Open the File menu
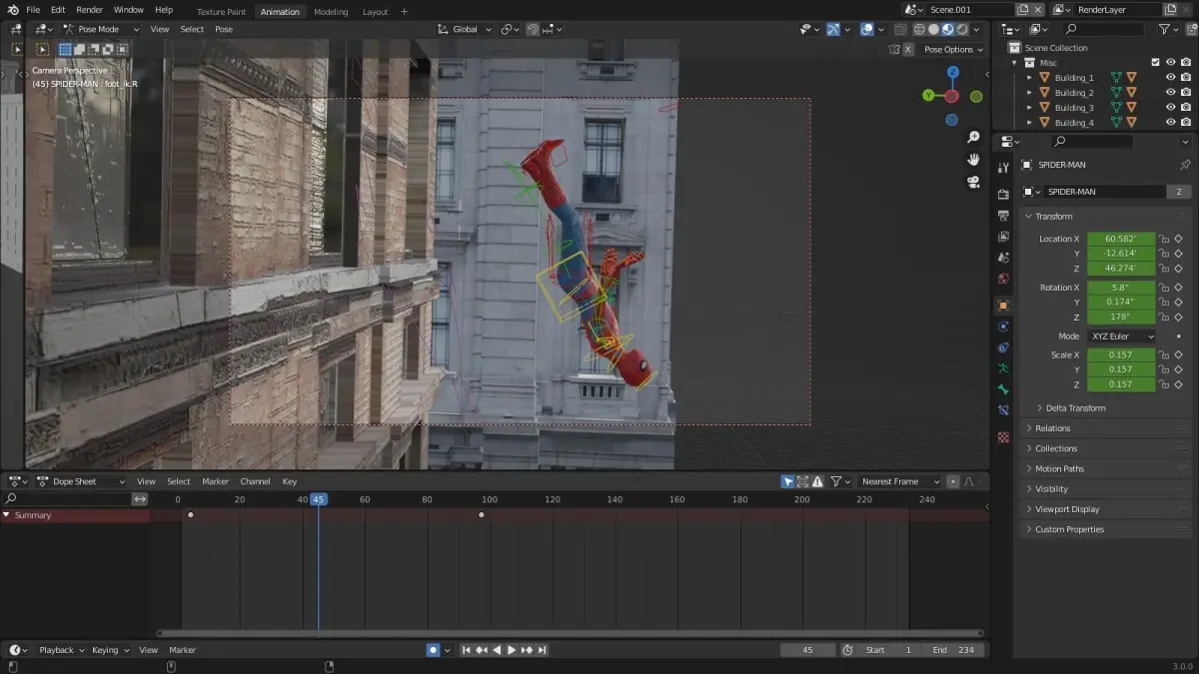Image resolution: width=1199 pixels, height=674 pixels. [x=33, y=10]
